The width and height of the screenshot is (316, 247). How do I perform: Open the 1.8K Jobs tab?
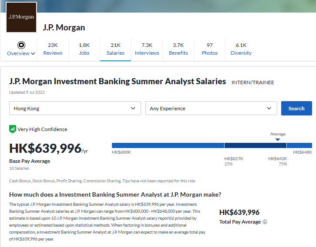[x=84, y=49]
